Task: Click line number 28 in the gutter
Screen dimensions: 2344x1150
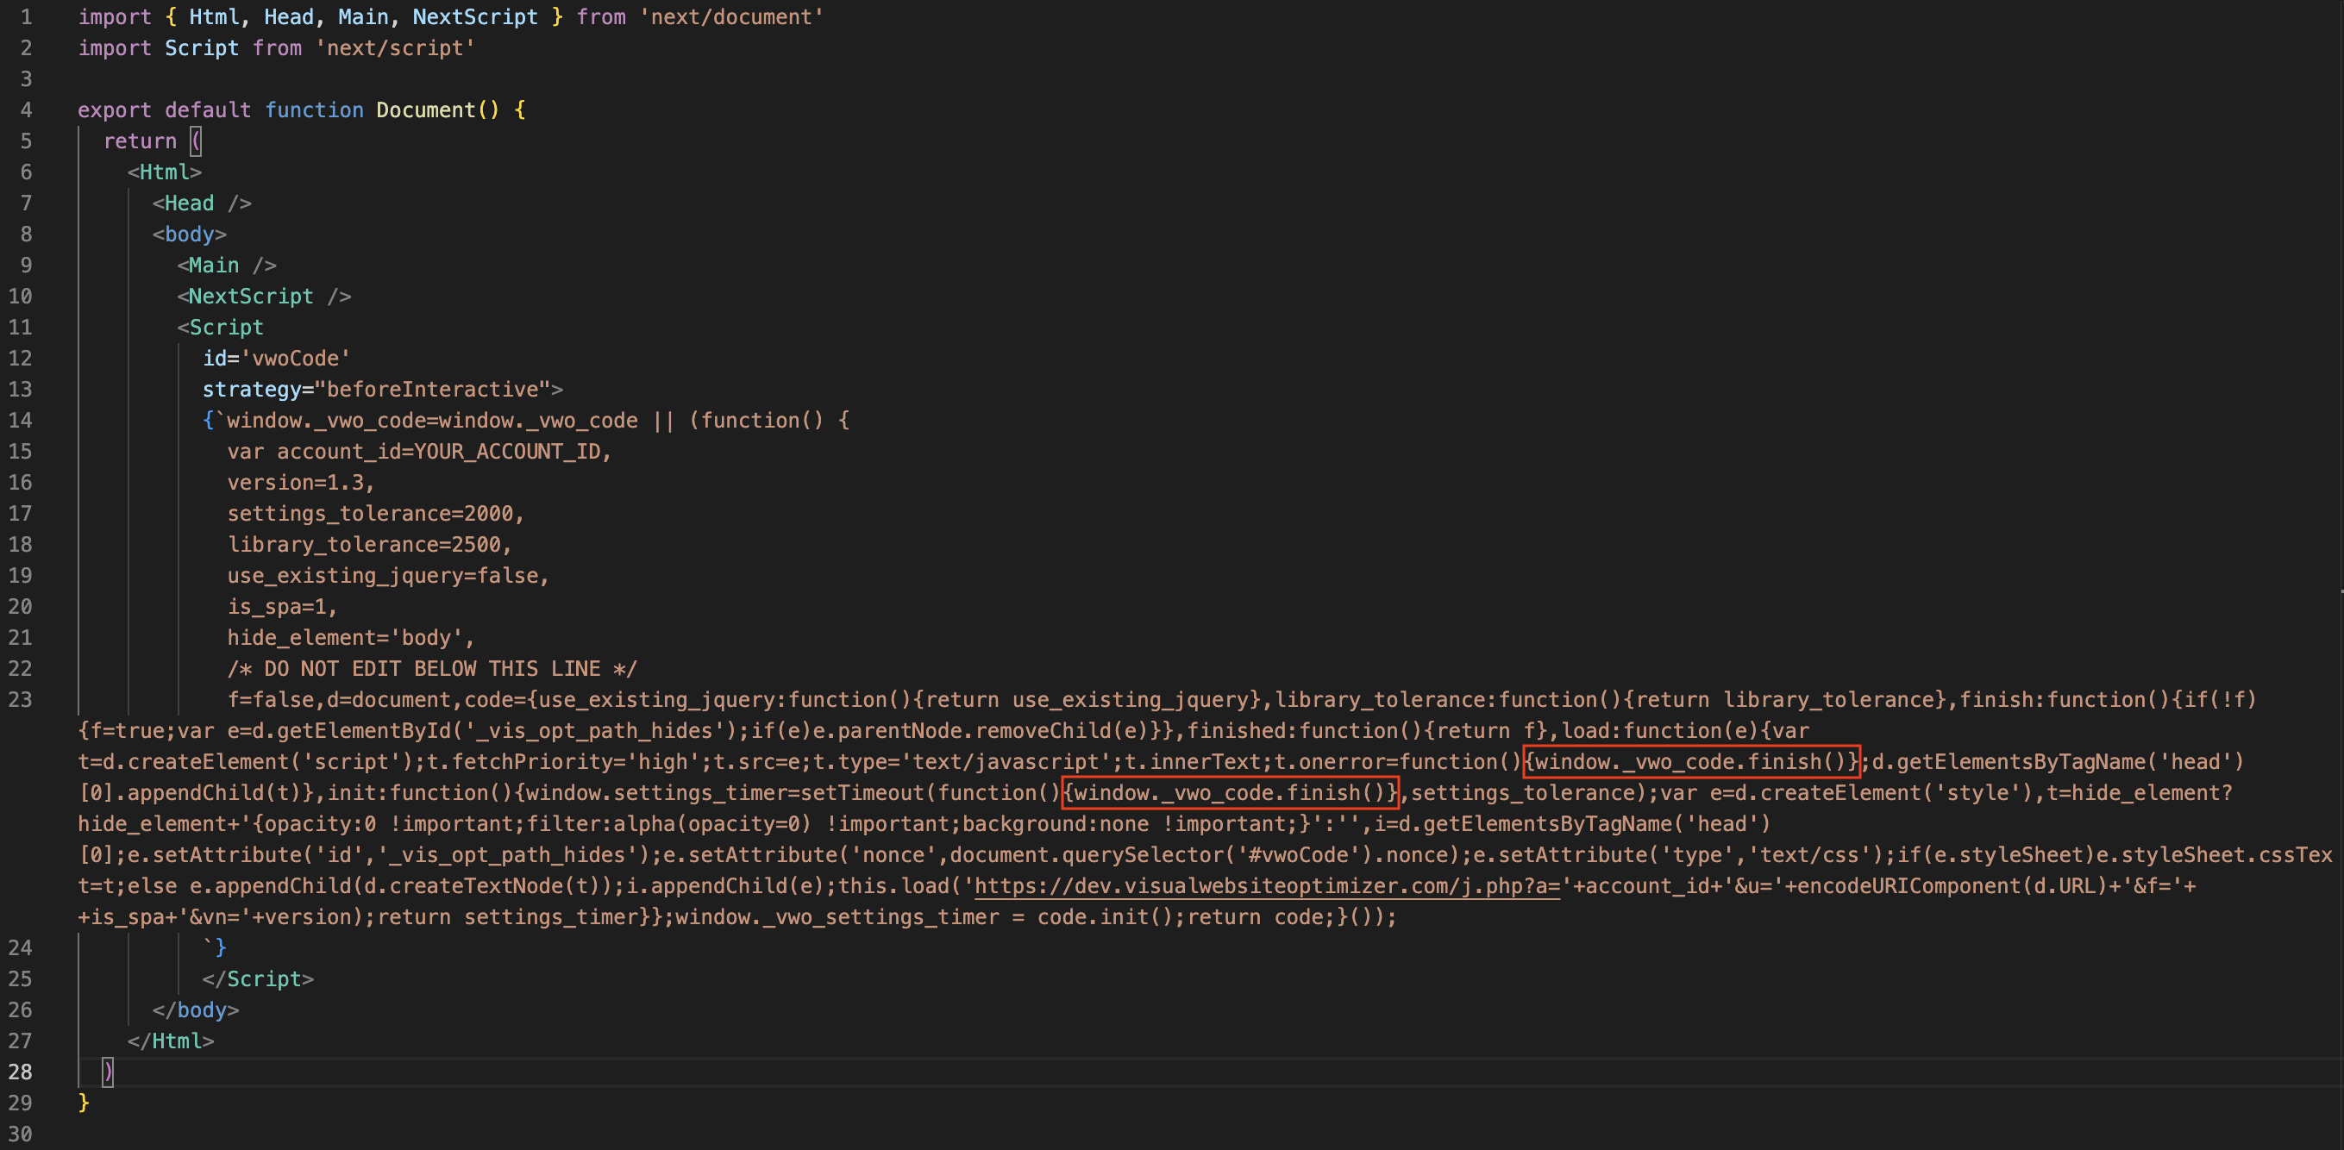Action: (20, 1072)
